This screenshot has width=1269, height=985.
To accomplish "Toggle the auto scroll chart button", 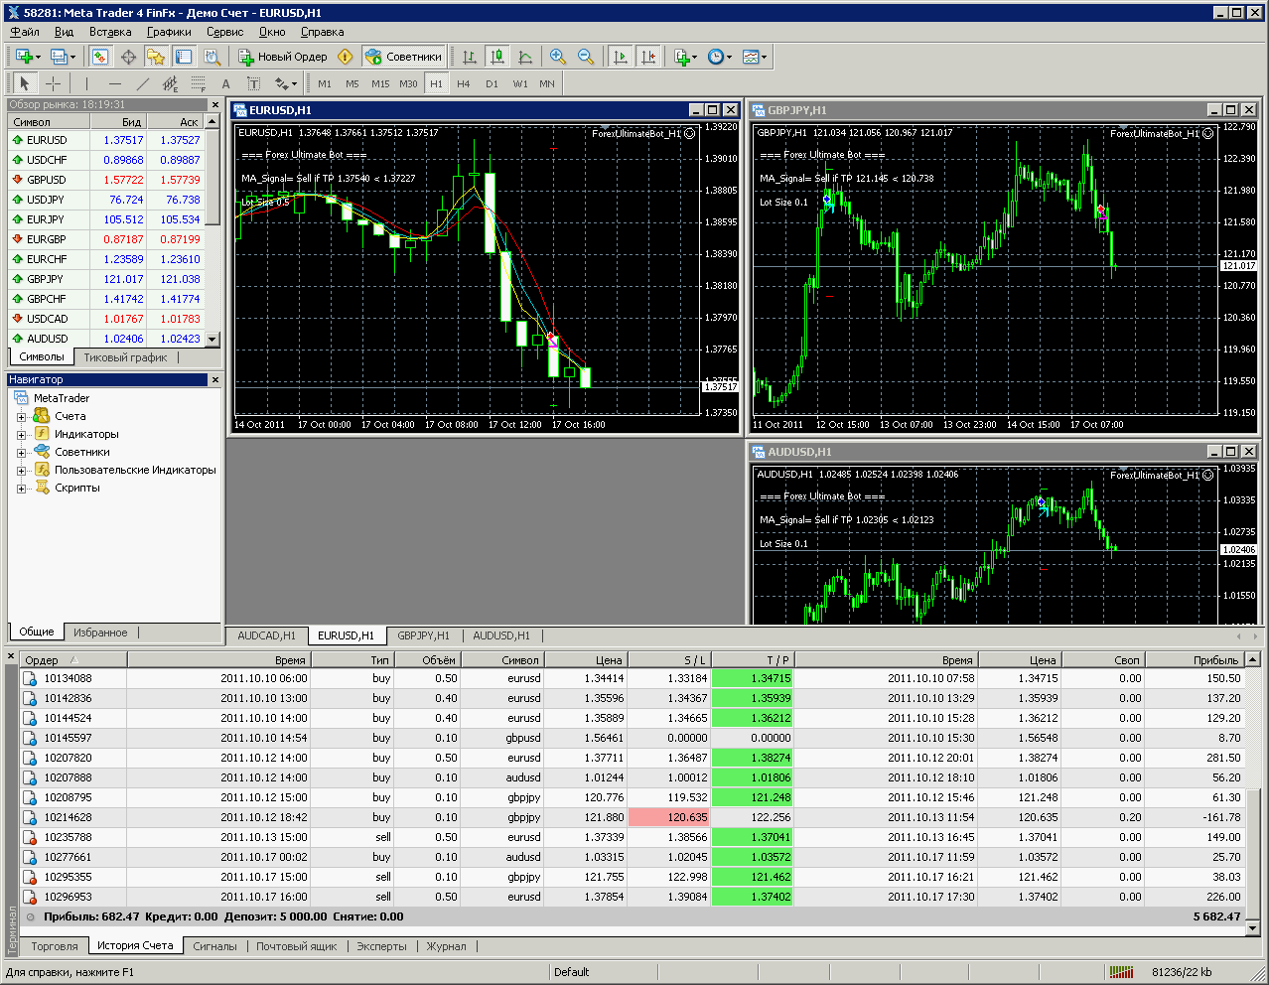I will click(621, 57).
